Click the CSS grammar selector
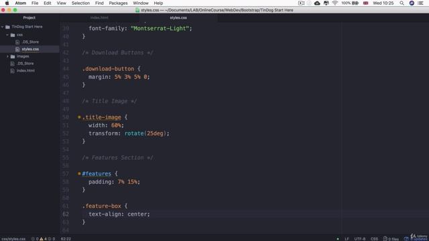Viewport: 429px width, 241px height. pos(374,239)
